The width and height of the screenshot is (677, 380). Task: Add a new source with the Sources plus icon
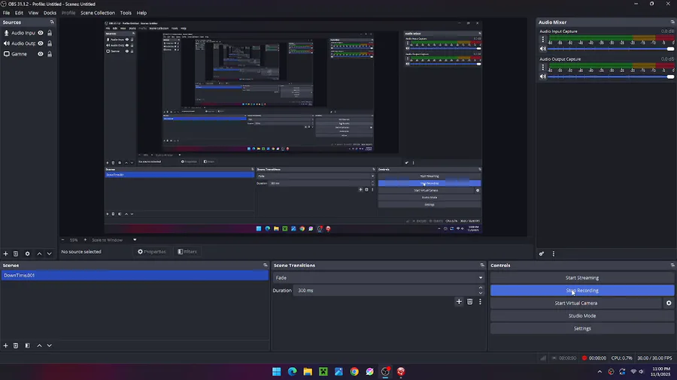click(5, 254)
